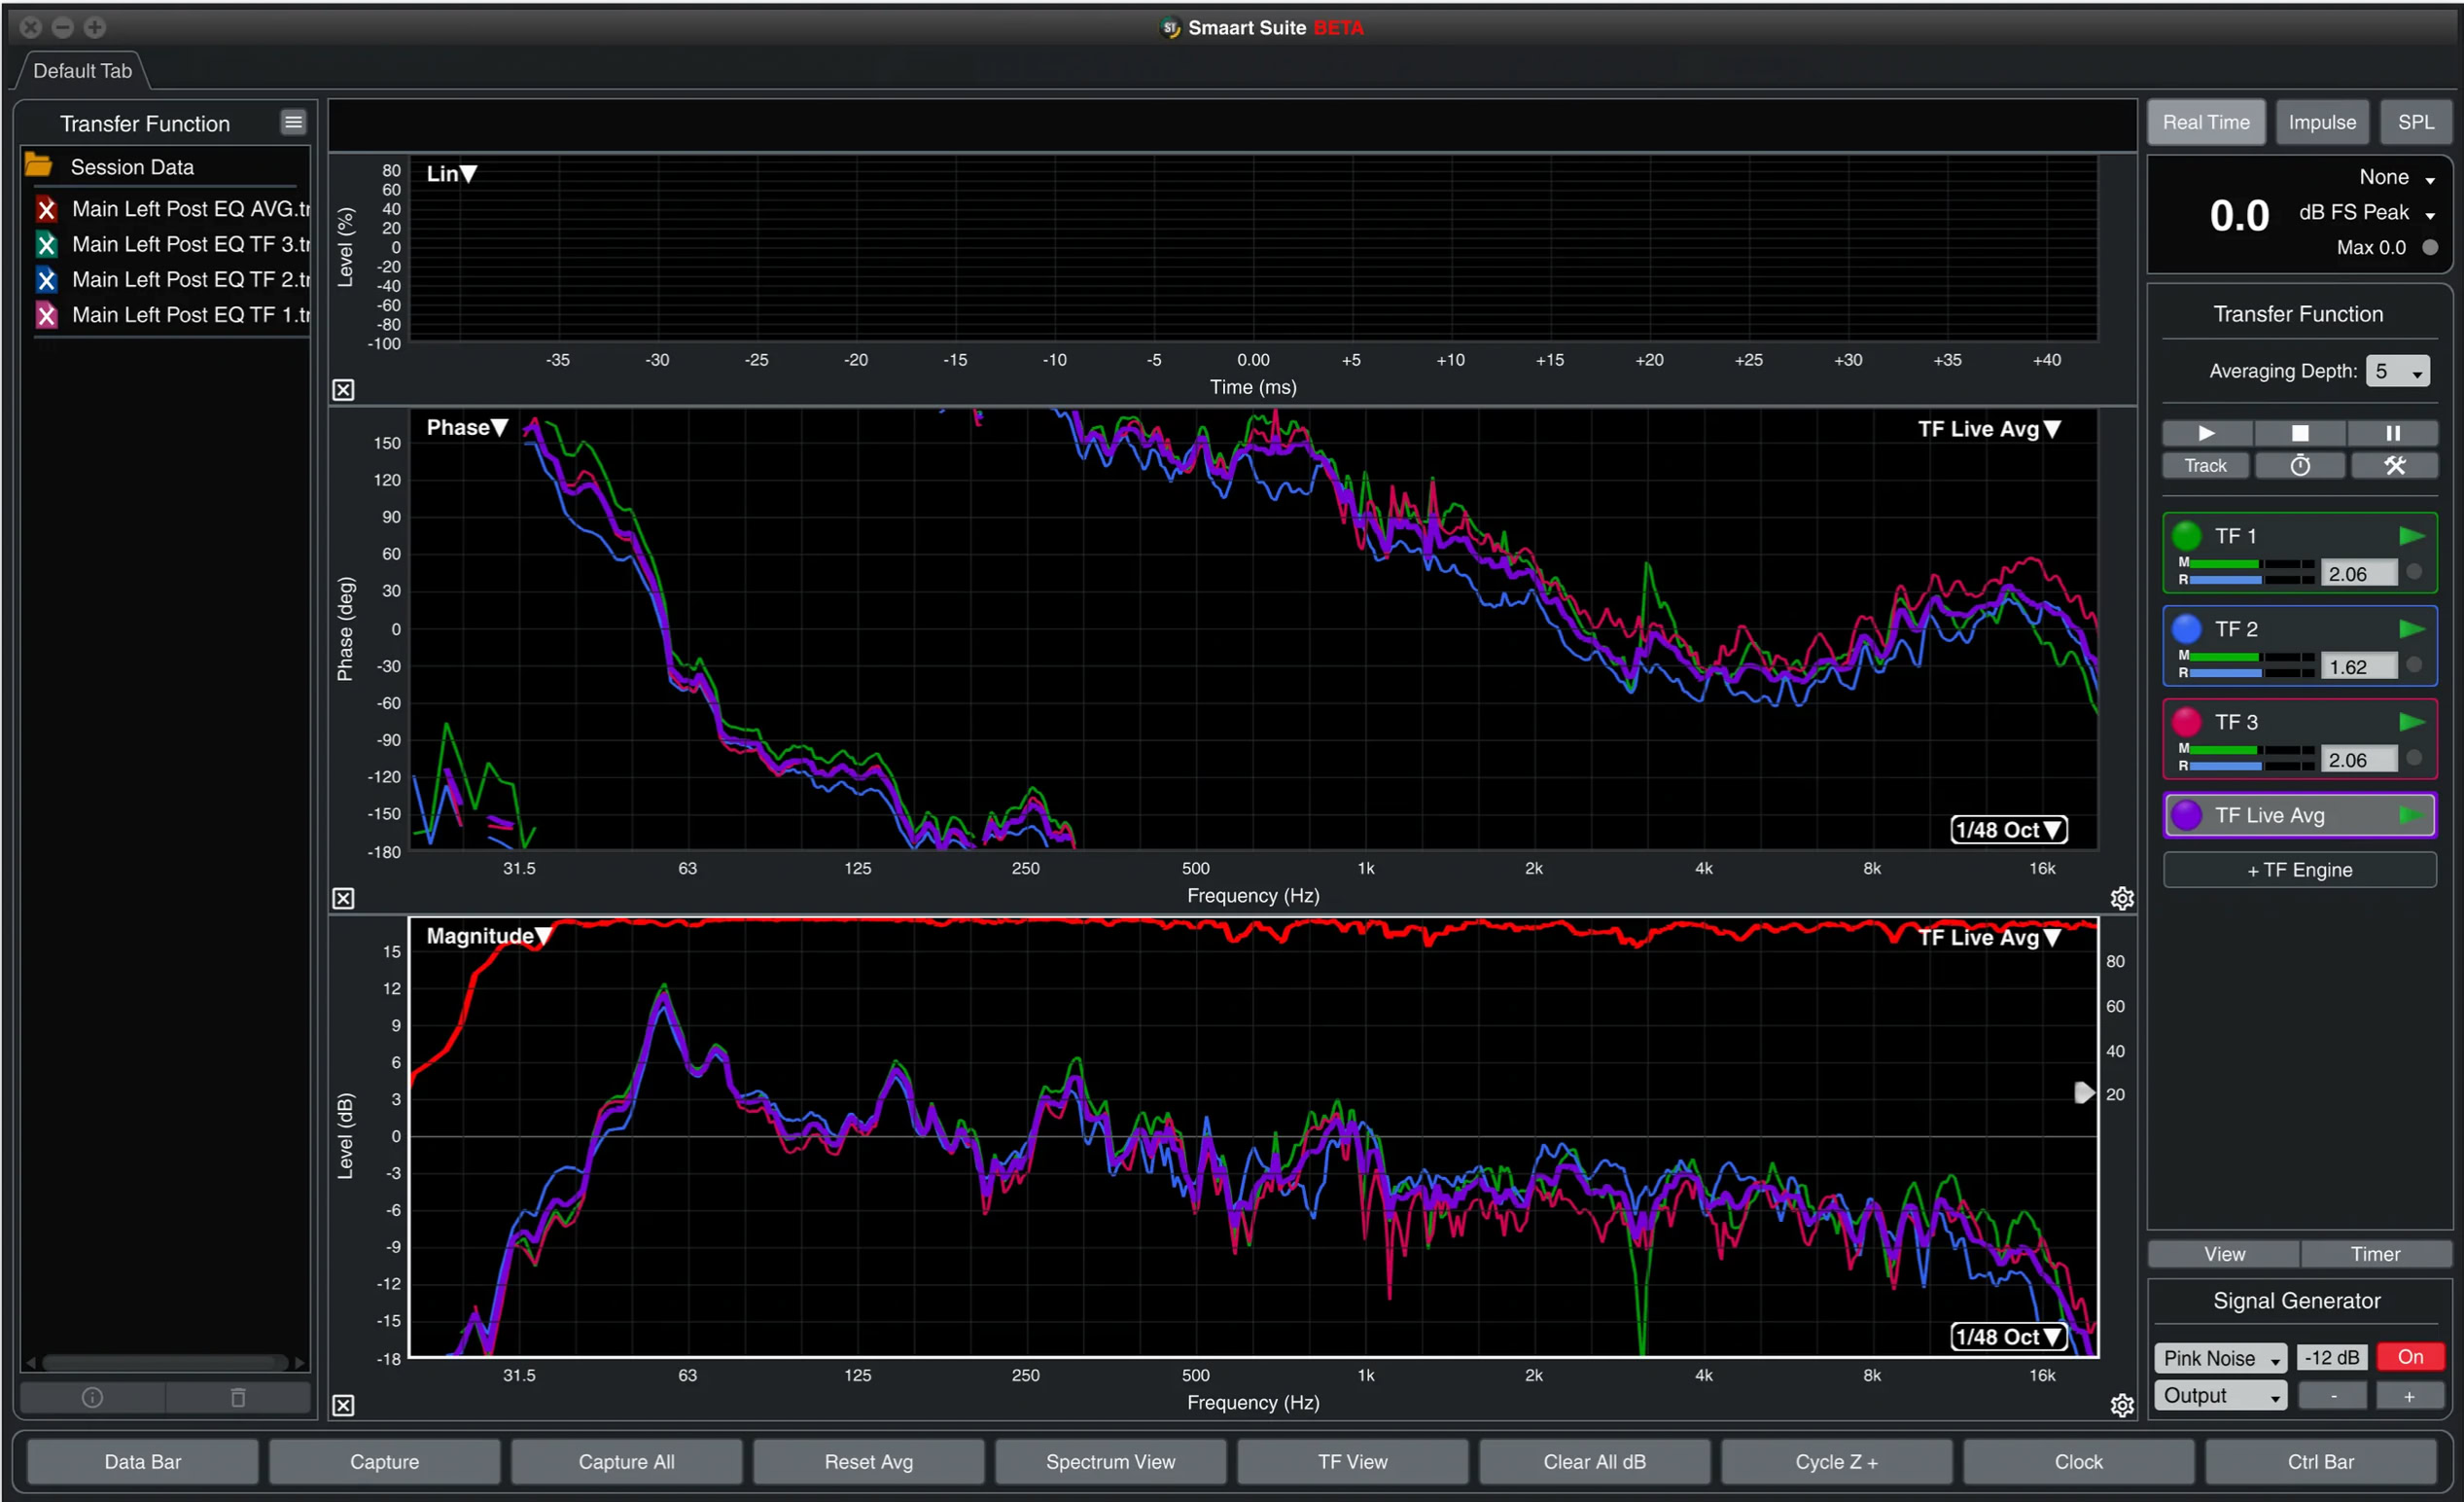Open the phase plot 1/48 Oct smoothing dropdown

pyautogui.click(x=2008, y=830)
